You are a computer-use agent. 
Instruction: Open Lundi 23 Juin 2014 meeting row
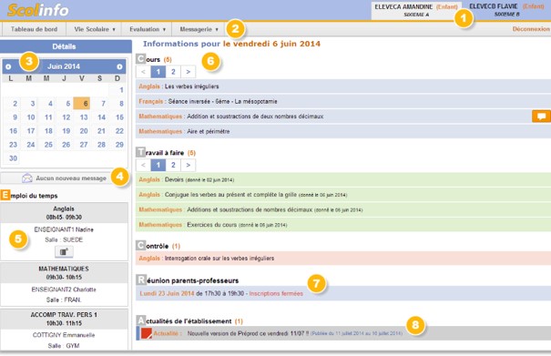pos(343,293)
